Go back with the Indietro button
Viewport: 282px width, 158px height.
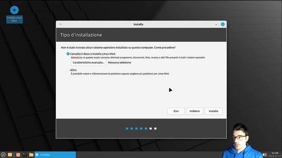coord(195,111)
